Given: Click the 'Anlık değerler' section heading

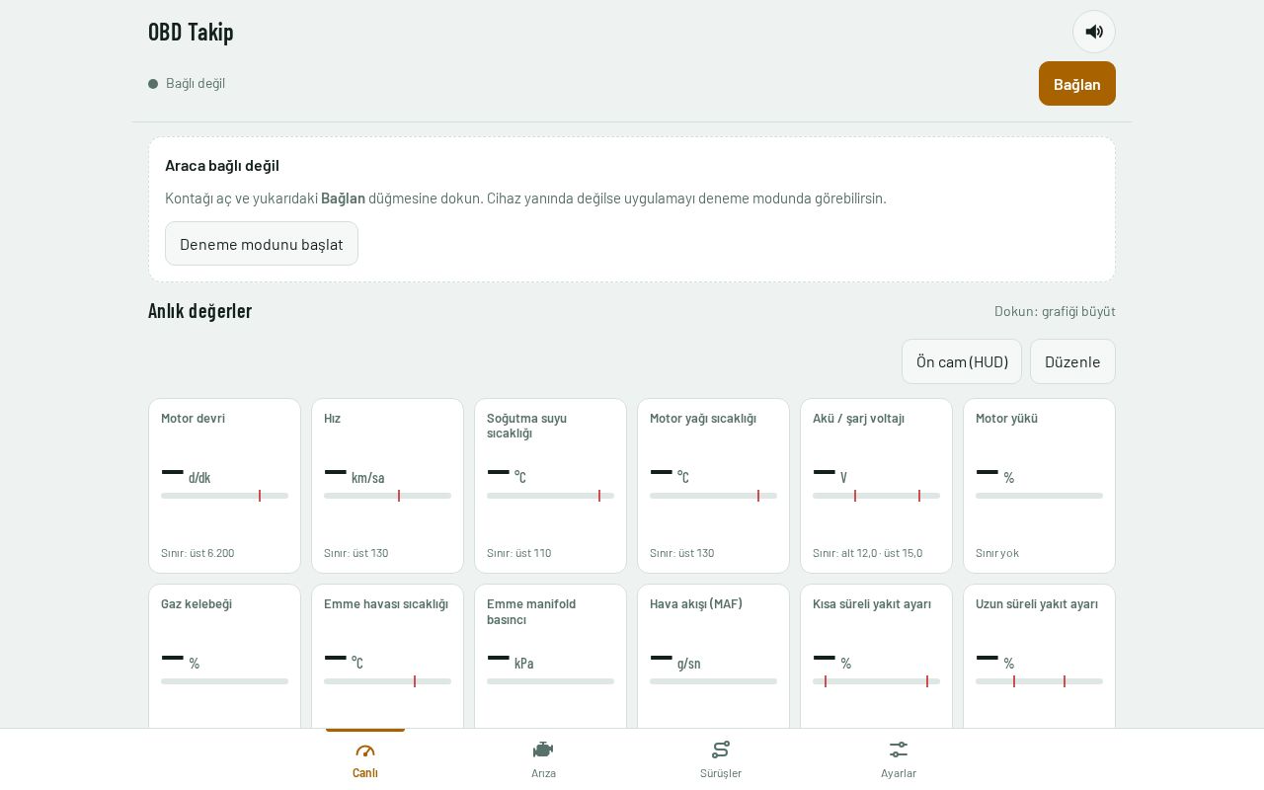Looking at the screenshot, I should point(199,311).
